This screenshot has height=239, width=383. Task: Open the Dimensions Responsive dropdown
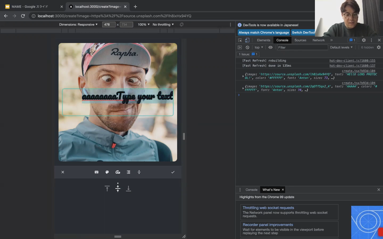78,24
